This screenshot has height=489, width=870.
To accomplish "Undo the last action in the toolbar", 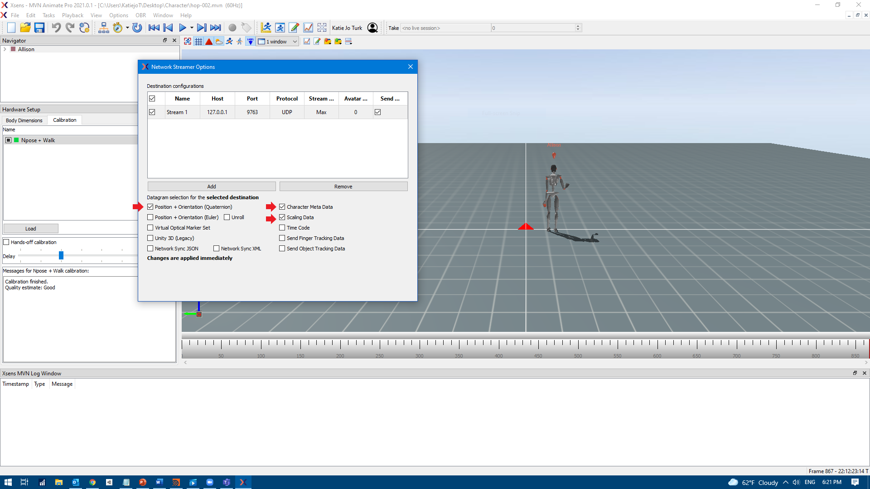I will 56,28.
